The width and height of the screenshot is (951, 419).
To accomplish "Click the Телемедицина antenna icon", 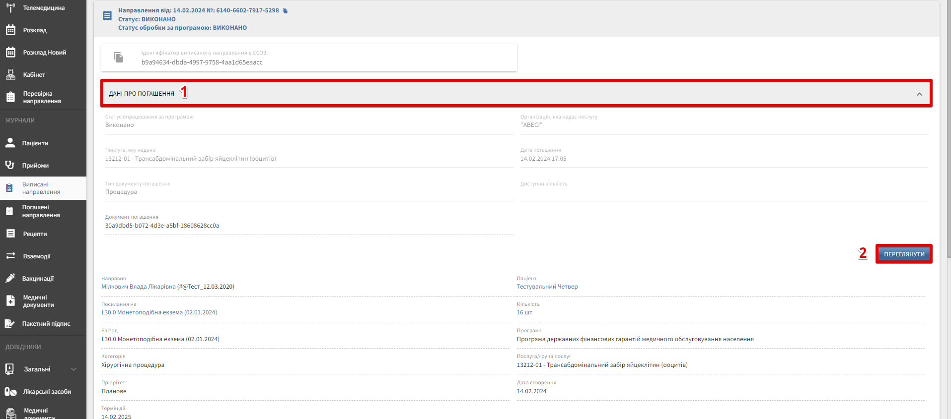I will 10,8.
